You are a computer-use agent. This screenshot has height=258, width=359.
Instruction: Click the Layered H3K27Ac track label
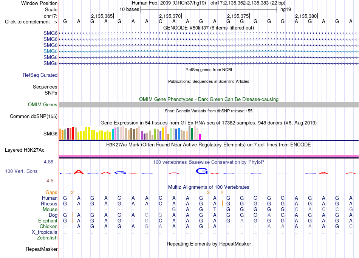[x=25, y=150]
